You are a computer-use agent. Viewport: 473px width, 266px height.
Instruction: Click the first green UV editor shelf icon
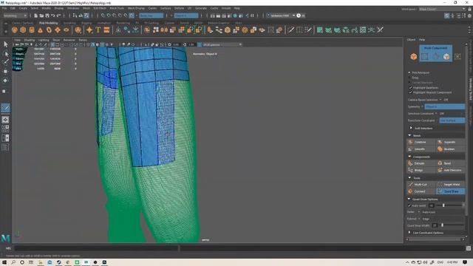click(x=320, y=30)
